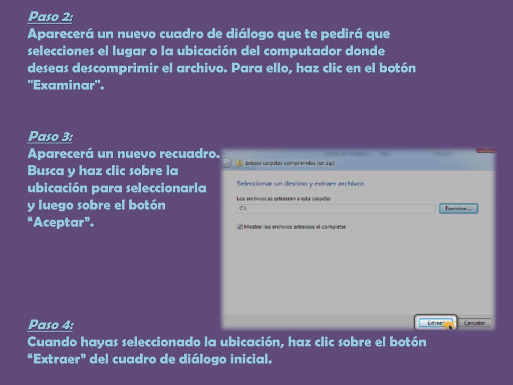Toggle 'Mostrar los archivos extraídos al completar' checkbox

(239, 227)
